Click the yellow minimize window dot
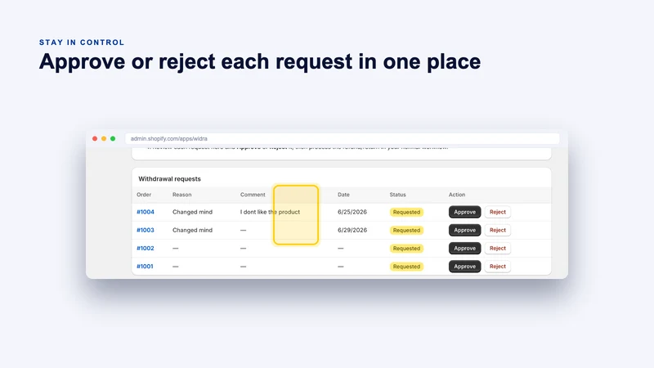The height and width of the screenshot is (368, 654). 104,138
